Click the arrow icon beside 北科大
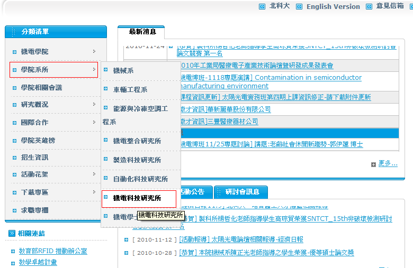 coord(262,6)
